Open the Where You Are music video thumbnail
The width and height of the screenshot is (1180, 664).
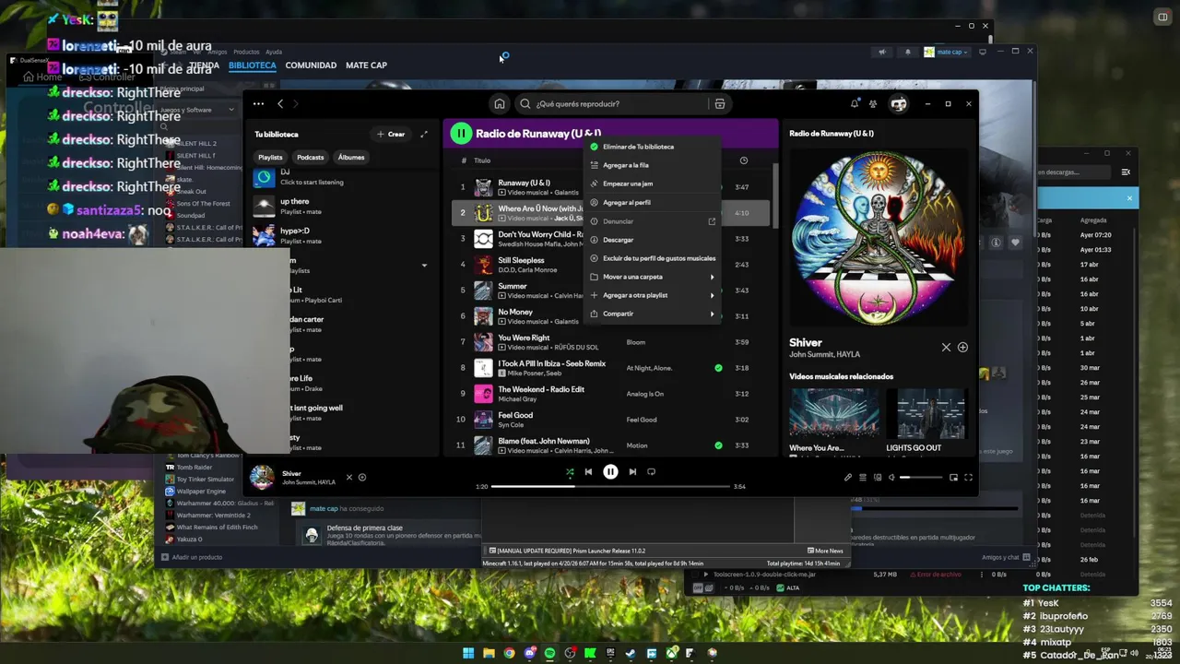point(833,414)
